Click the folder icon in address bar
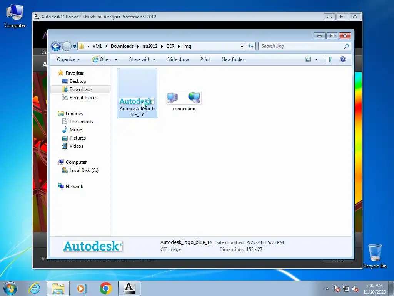394x296 pixels. click(x=81, y=46)
